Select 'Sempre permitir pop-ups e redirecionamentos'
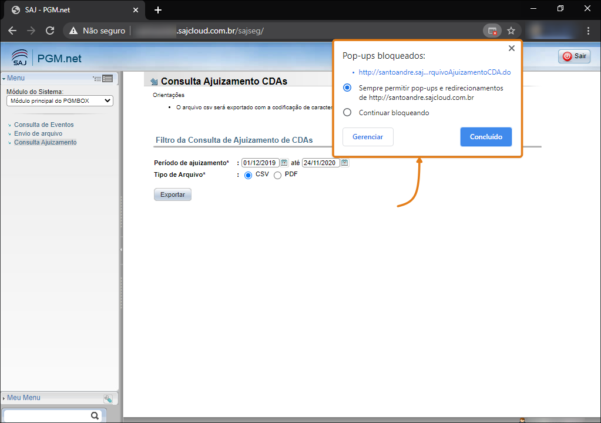Viewport: 601px width, 423px height. click(347, 88)
